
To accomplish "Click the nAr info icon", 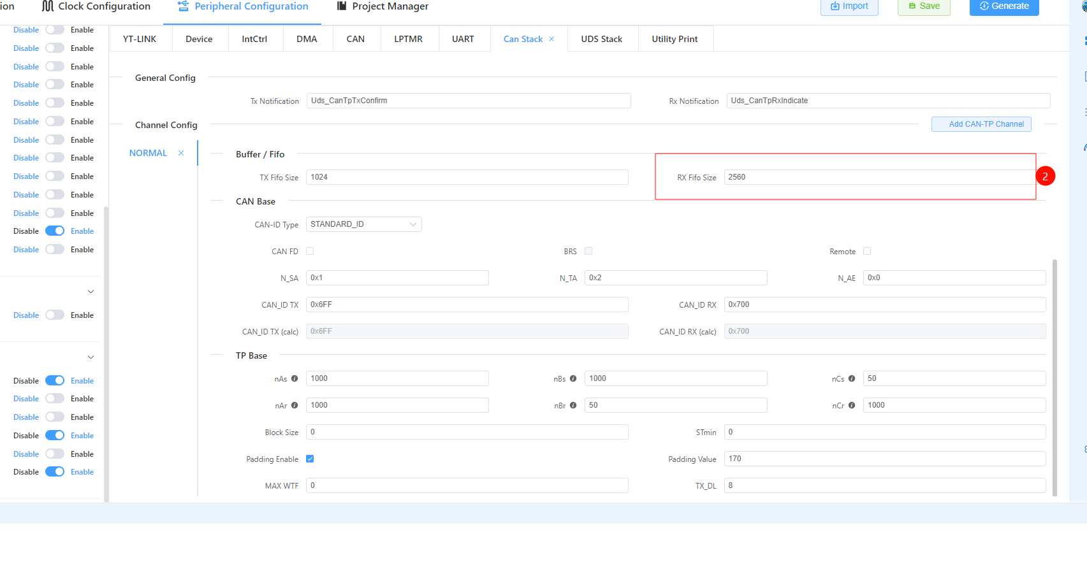I will 295,405.
